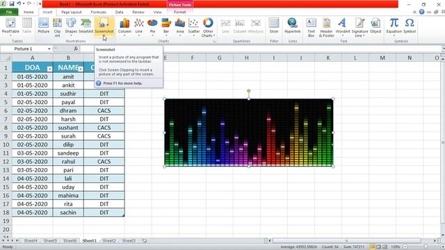Open the Picture Tools Format tab
The width and height of the screenshot is (445, 250).
179,12
